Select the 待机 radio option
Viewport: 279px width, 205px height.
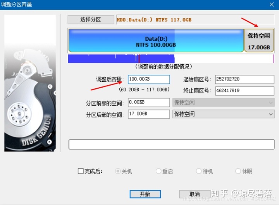[x=198, y=171]
